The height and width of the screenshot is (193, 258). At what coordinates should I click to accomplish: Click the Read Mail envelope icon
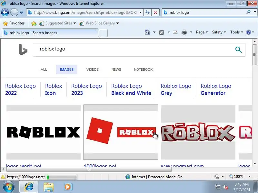point(175,32)
